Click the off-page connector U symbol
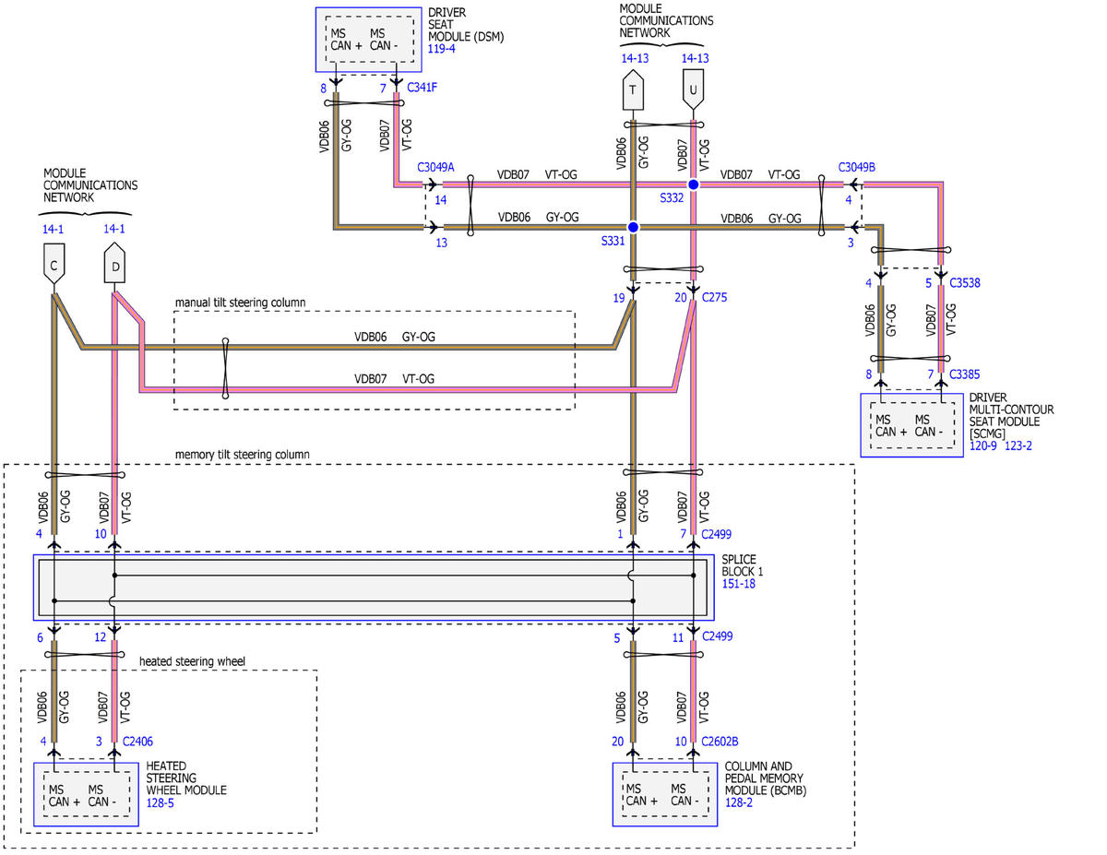Image resolution: width=1107 pixels, height=855 pixels. 693,90
